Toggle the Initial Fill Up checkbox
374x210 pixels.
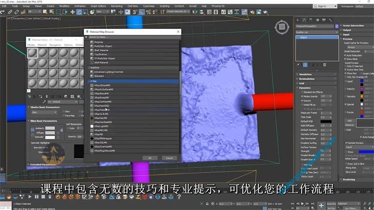click(303, 105)
